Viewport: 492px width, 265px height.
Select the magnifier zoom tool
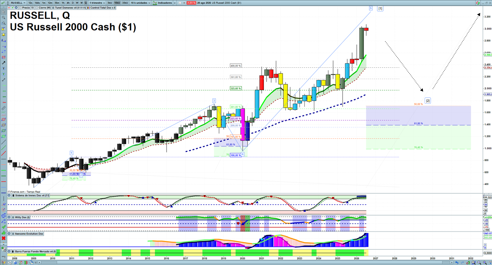(4, 18)
